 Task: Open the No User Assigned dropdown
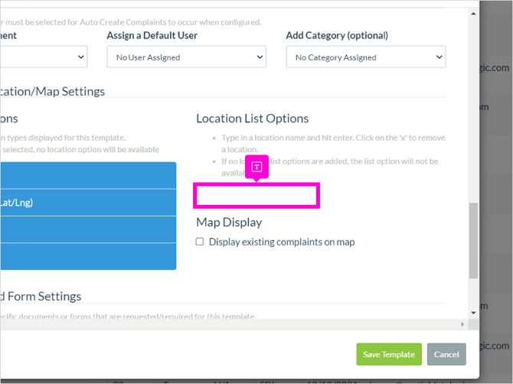point(187,57)
